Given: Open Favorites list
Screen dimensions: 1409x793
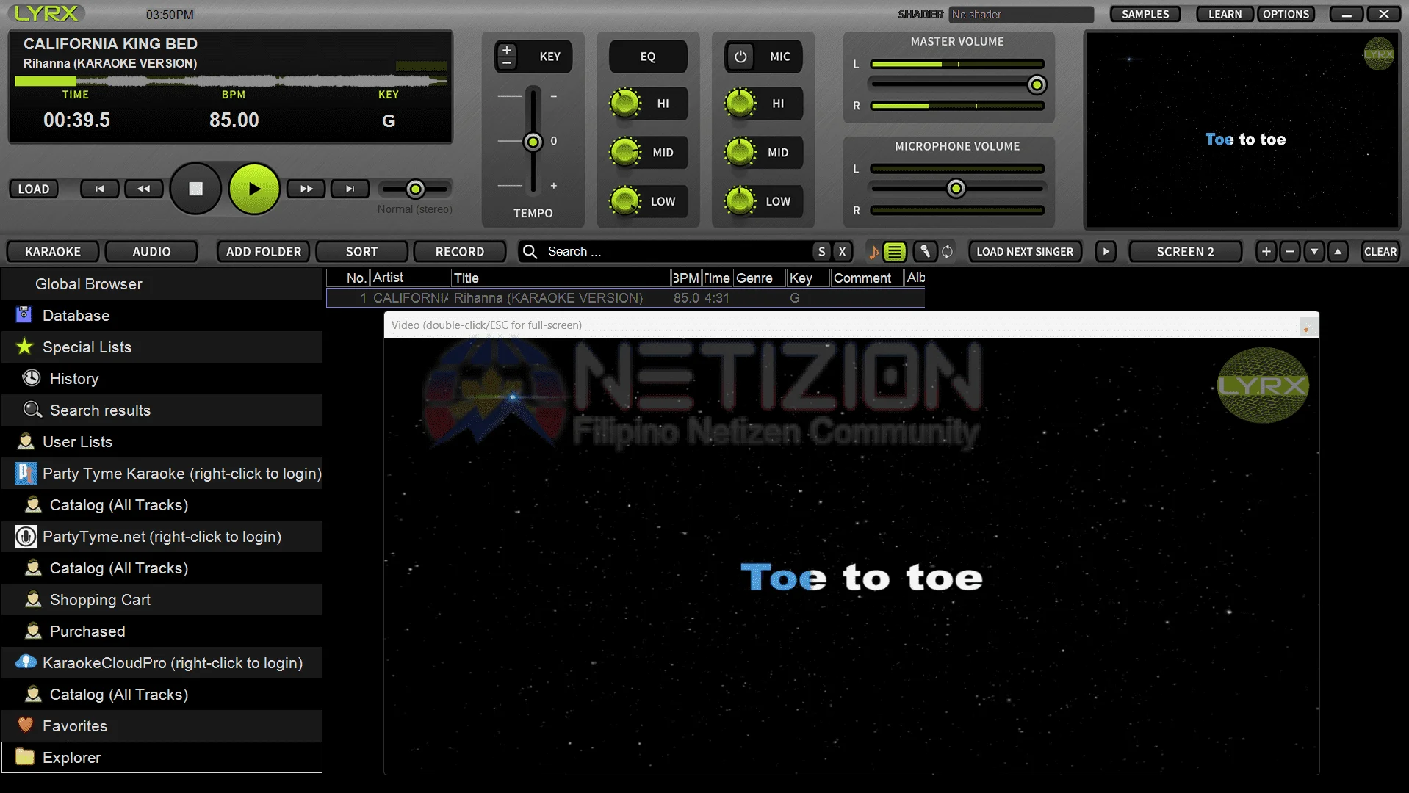Looking at the screenshot, I should pyautogui.click(x=162, y=726).
